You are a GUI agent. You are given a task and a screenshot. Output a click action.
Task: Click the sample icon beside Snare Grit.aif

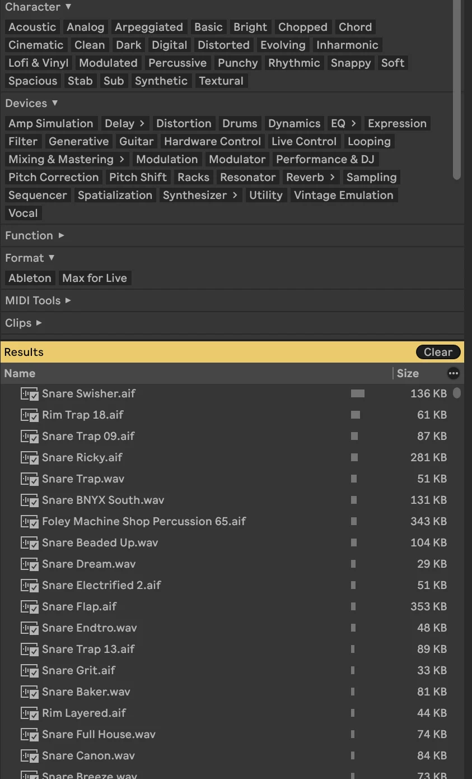pos(29,670)
